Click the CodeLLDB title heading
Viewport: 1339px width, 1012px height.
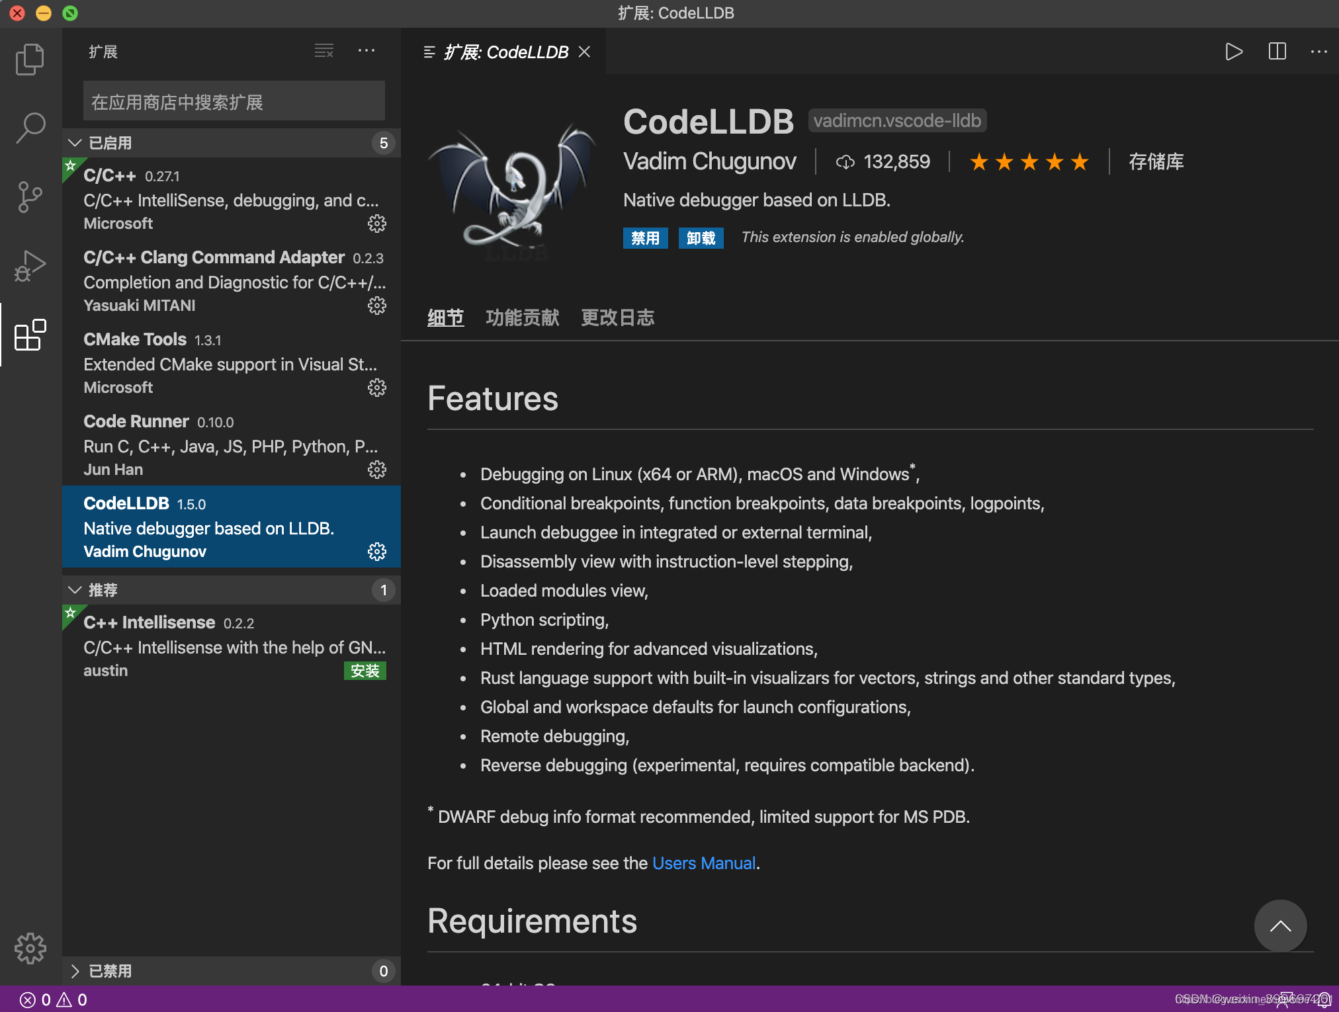coord(708,122)
